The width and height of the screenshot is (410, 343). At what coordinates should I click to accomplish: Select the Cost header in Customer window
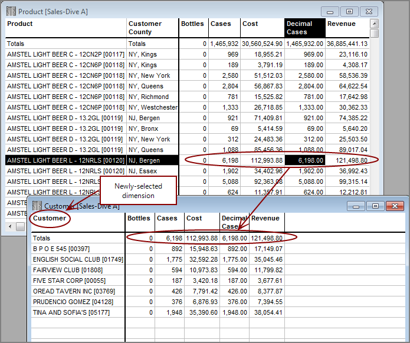coord(202,222)
